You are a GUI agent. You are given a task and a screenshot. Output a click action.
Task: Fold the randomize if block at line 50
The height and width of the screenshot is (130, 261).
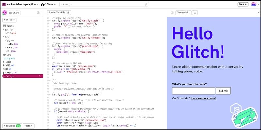pos(50,111)
